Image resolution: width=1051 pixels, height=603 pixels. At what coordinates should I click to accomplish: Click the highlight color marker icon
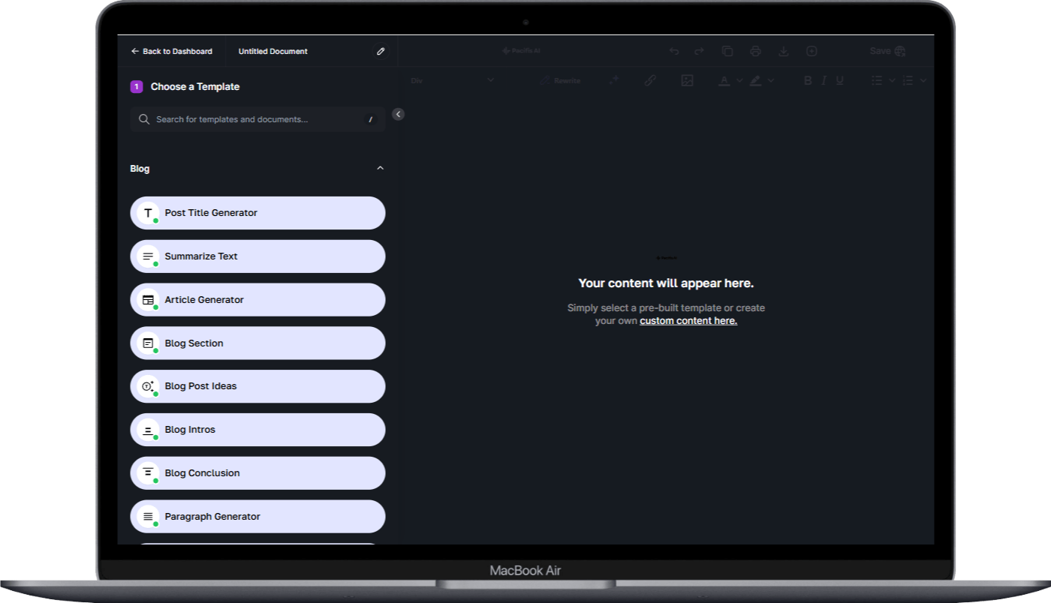click(755, 80)
